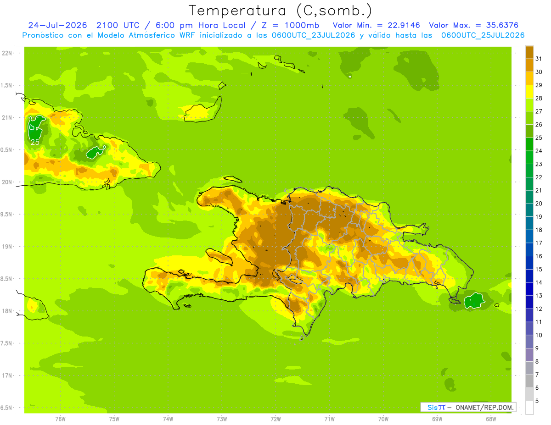Click the "19N" latitude label

[x=7, y=246]
